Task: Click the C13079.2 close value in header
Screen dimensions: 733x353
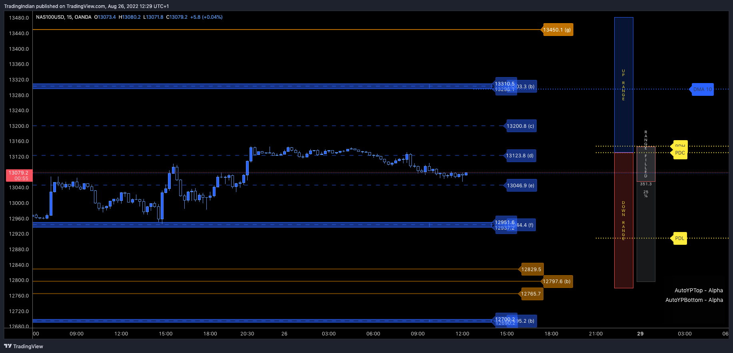Action: 177,17
